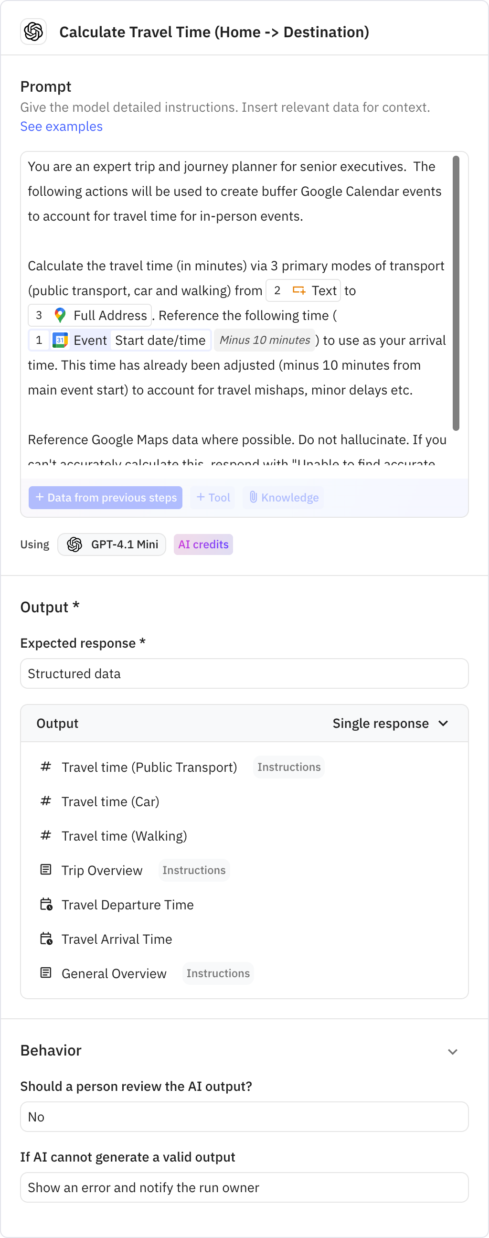Click the calendar-clock icon beside Travel Arrival Time
489x1238 pixels.
point(46,939)
